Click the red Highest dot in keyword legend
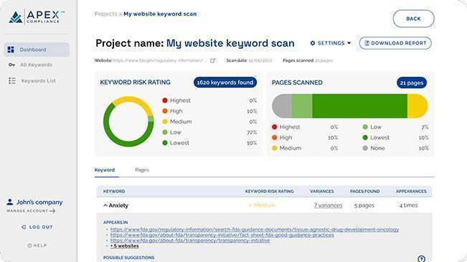The image size is (467, 262). 165,100
